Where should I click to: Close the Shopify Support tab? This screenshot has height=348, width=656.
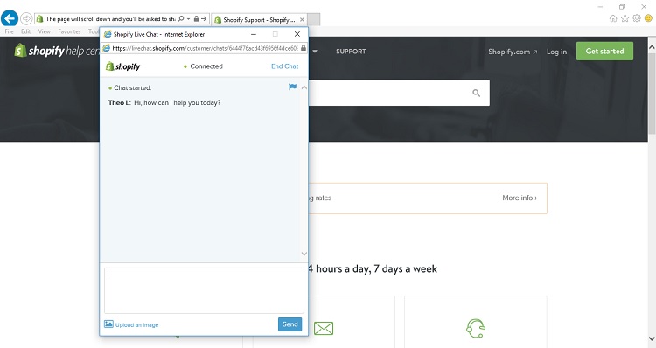coord(302,19)
